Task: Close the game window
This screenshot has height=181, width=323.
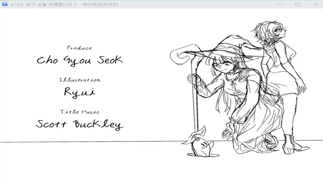Action: tap(316, 4)
